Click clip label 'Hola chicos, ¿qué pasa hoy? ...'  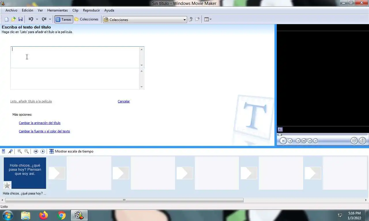pyautogui.click(x=25, y=193)
